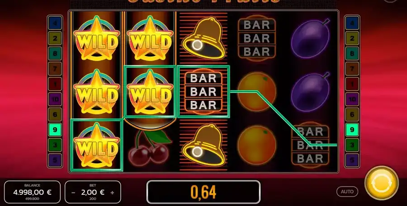Click payline 2 marker on right
This screenshot has height=206, width=407.
click(352, 38)
